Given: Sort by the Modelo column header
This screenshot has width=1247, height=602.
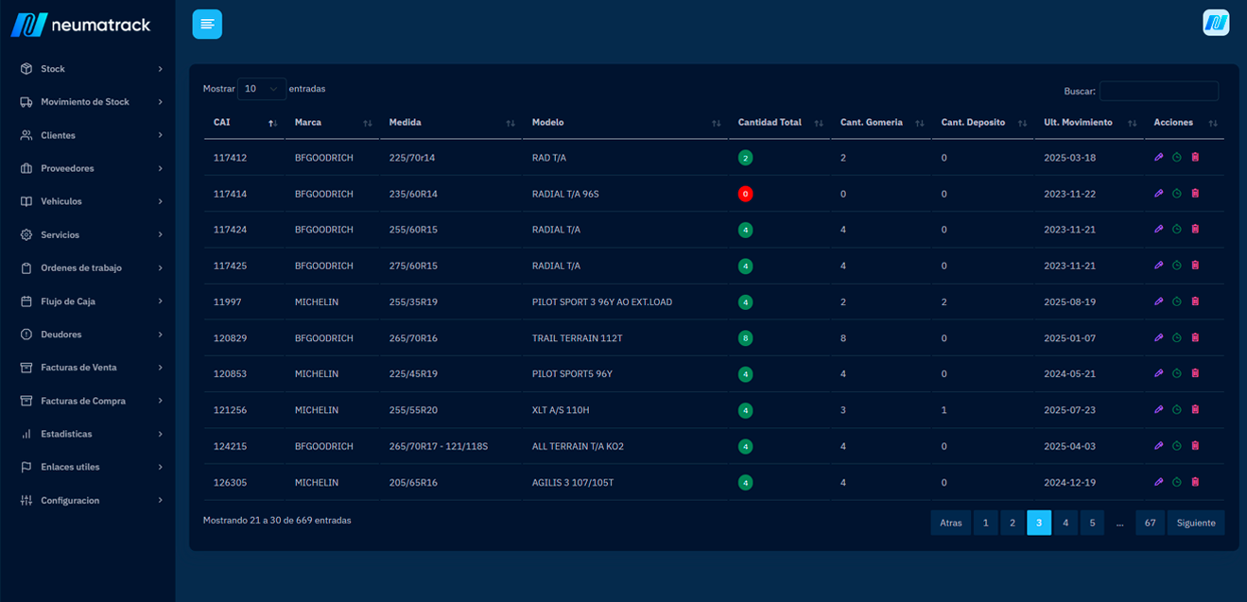Looking at the screenshot, I should point(625,123).
